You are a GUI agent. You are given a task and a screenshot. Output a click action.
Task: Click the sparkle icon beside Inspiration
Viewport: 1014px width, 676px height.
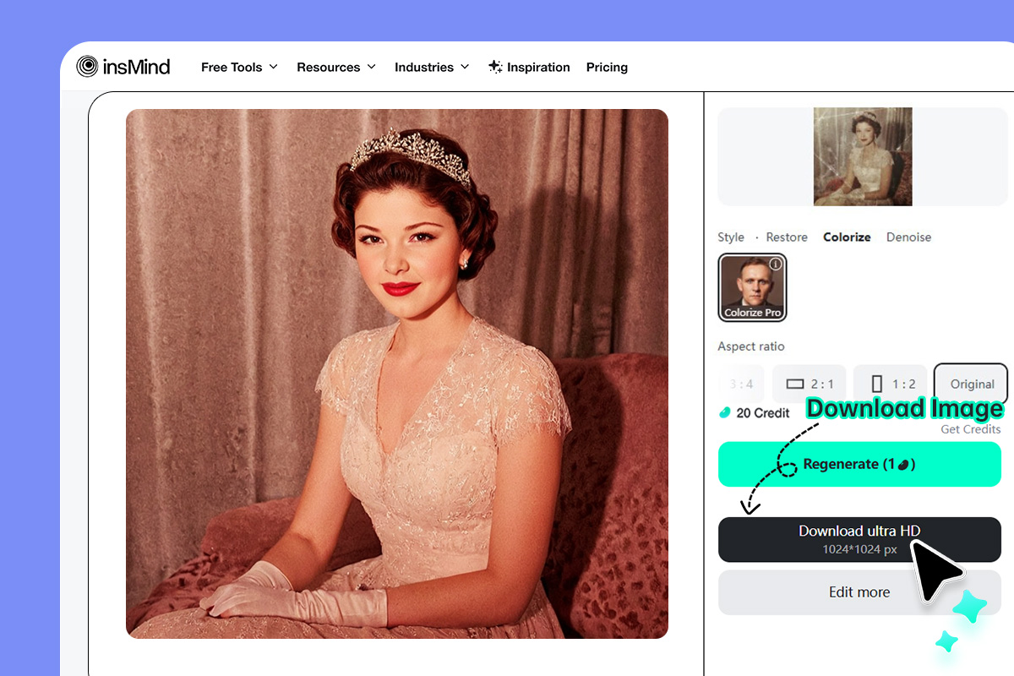click(496, 67)
